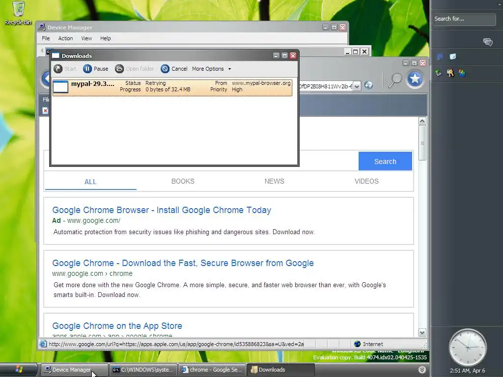
Task: Click the browser address bar field
Action: coord(326,86)
